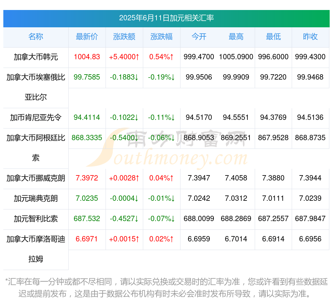Click high value 1005.0900

236,57
